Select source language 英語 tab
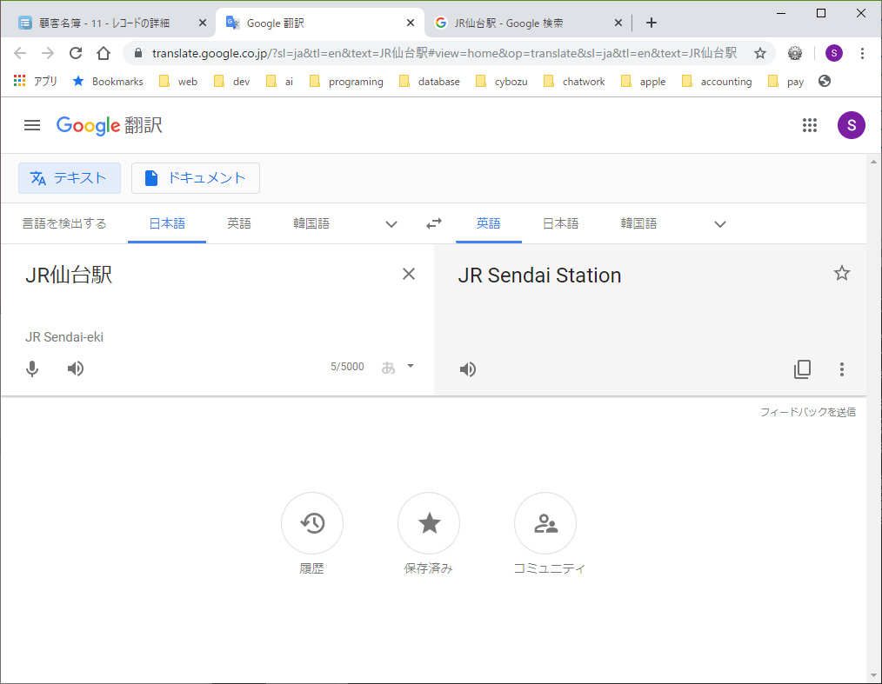Screen dimensions: 882x684 [x=239, y=223]
